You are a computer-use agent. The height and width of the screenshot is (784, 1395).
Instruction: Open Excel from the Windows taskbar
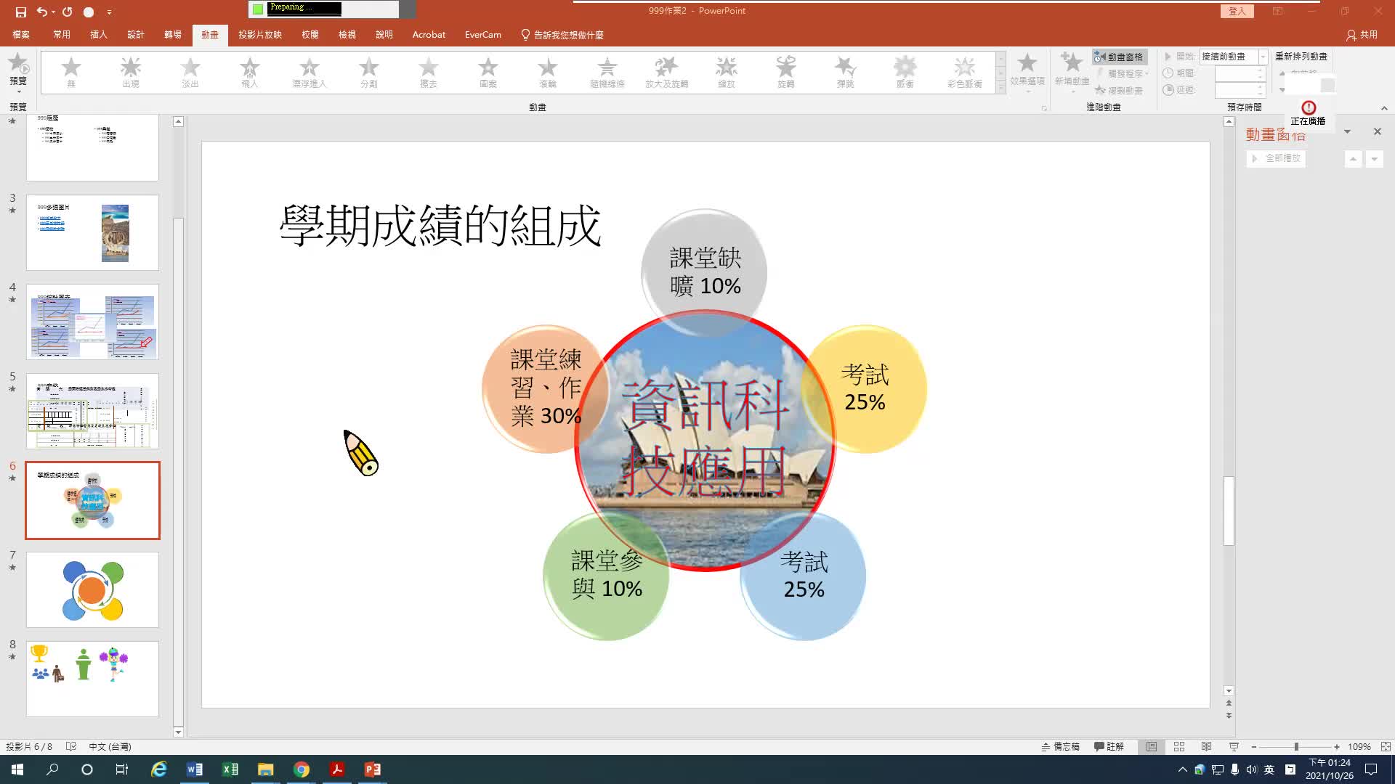tap(230, 769)
